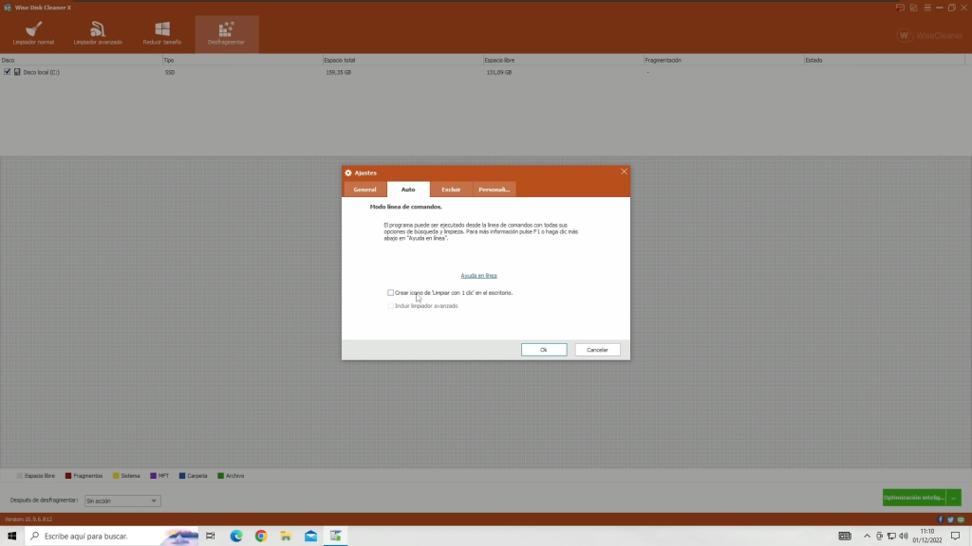
Task: Click the Ok button in Ajustes
Action: pyautogui.click(x=544, y=350)
